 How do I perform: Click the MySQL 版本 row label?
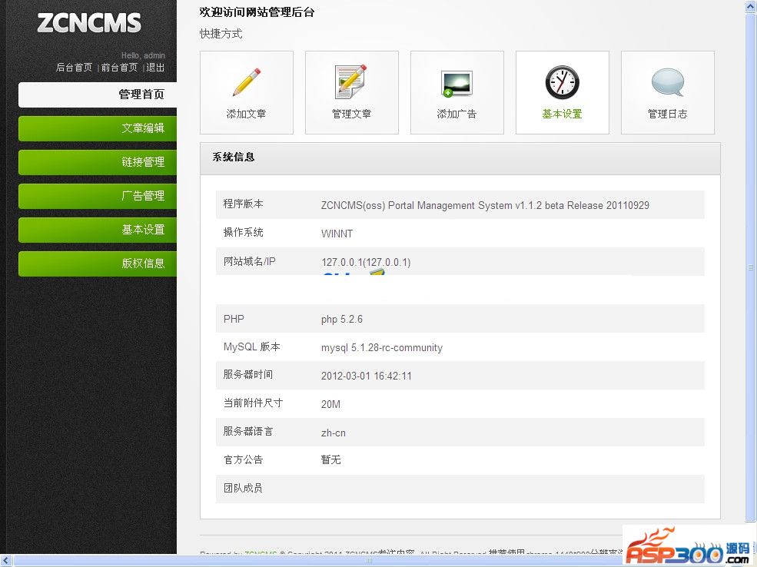click(x=251, y=347)
